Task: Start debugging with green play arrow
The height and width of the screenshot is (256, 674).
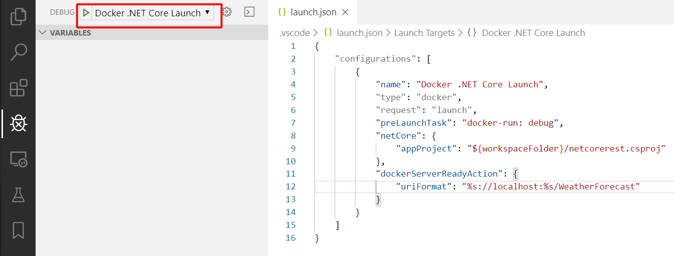Action: (x=86, y=13)
